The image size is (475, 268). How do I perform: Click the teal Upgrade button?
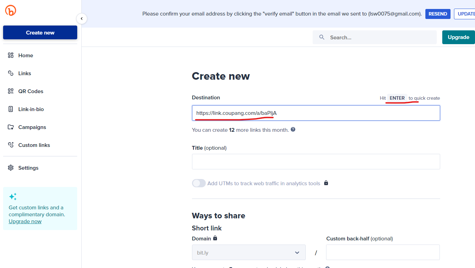click(458, 37)
